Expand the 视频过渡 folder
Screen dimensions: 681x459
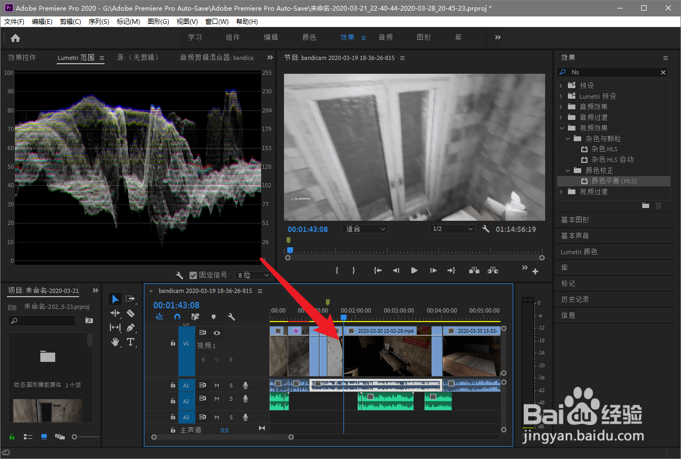click(561, 192)
